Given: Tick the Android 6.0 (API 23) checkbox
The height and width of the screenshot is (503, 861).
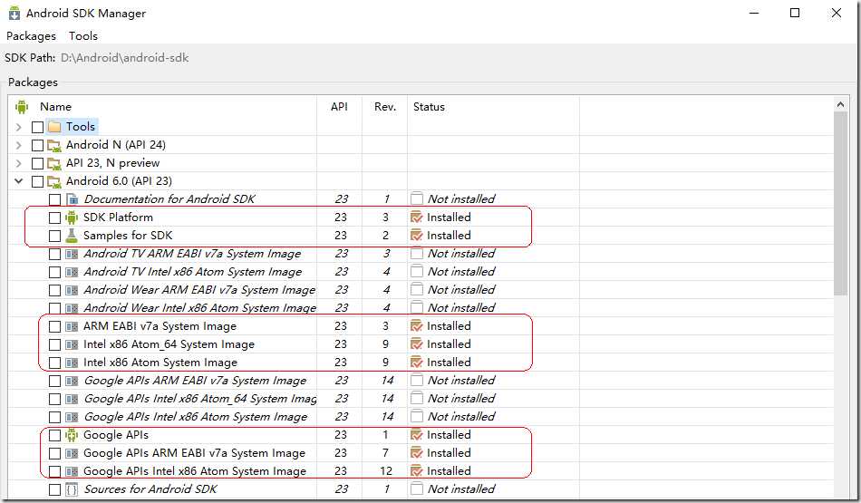Looking at the screenshot, I should 37,181.
